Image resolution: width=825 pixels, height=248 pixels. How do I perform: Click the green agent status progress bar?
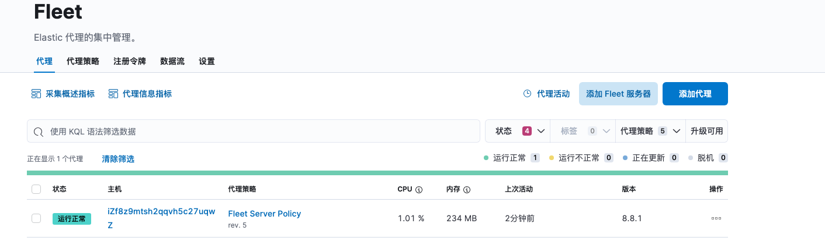point(377,173)
